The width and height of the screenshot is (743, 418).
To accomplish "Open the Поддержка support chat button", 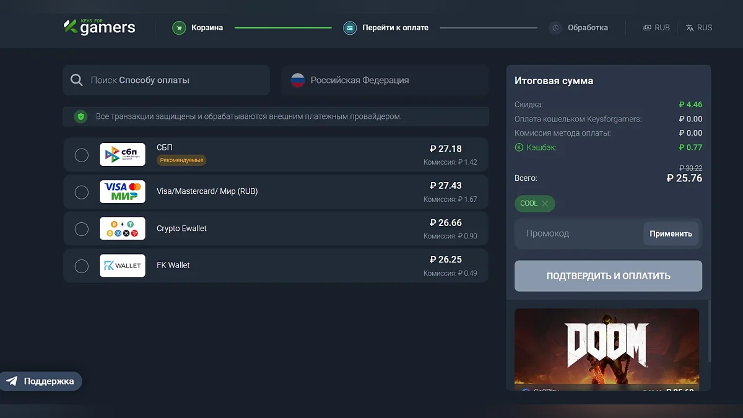I will pyautogui.click(x=41, y=381).
